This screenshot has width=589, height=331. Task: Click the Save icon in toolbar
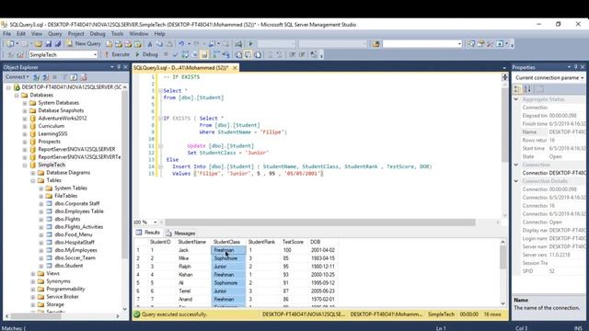[49, 44]
